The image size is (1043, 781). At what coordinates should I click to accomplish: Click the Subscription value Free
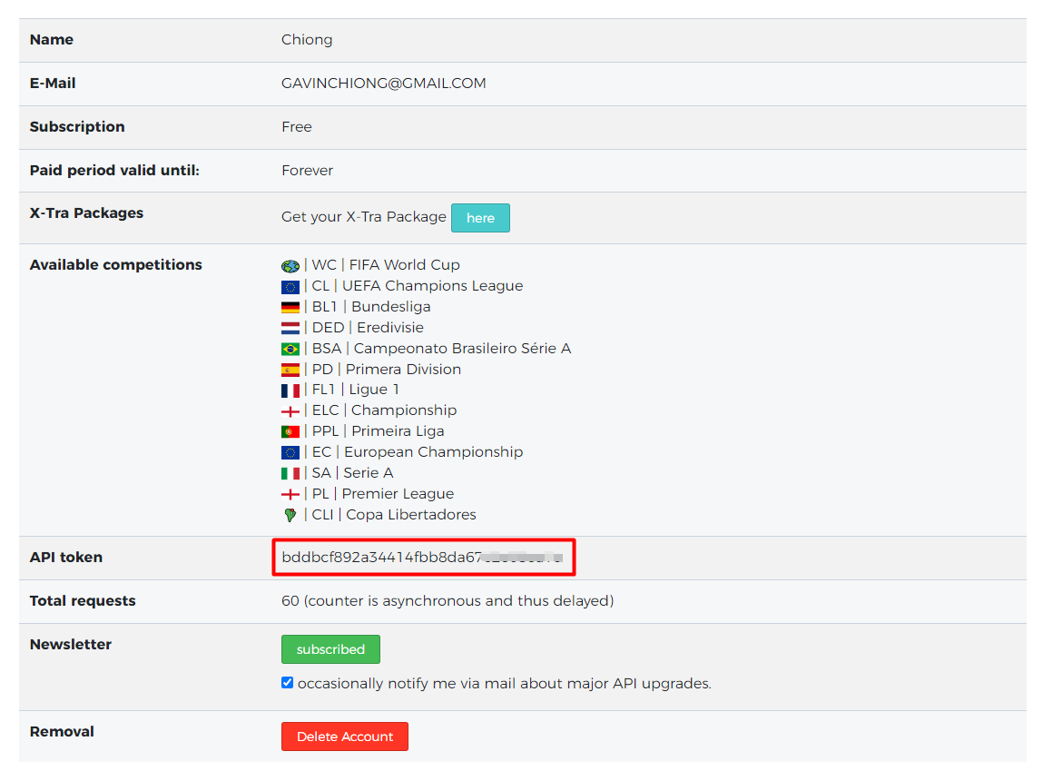pyautogui.click(x=297, y=127)
